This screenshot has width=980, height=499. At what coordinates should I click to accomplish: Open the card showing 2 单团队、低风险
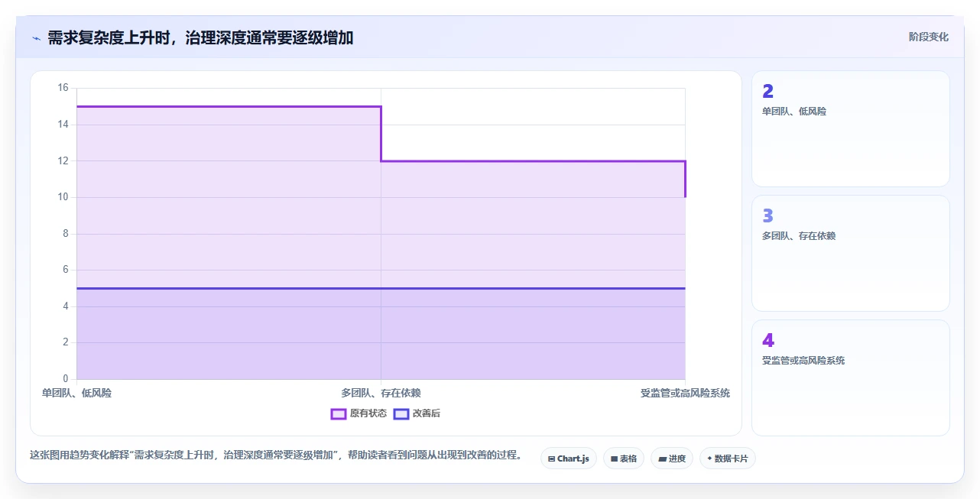pos(851,128)
